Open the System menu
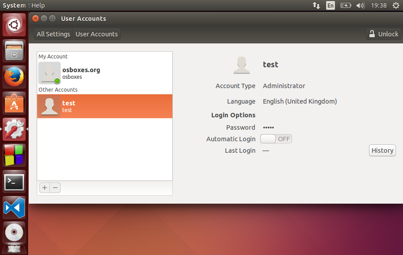Viewport: 403px width, 255px height. click(14, 5)
